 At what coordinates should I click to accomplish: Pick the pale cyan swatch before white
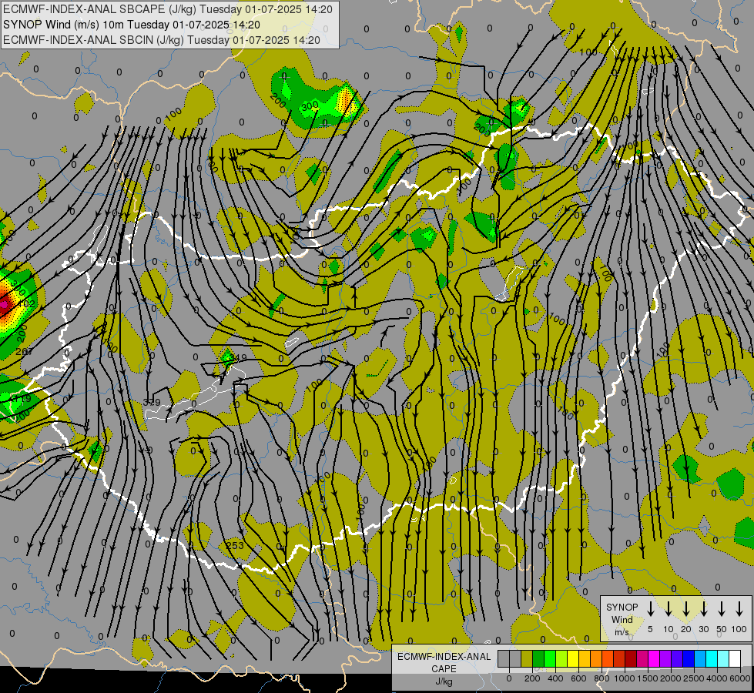723,658
